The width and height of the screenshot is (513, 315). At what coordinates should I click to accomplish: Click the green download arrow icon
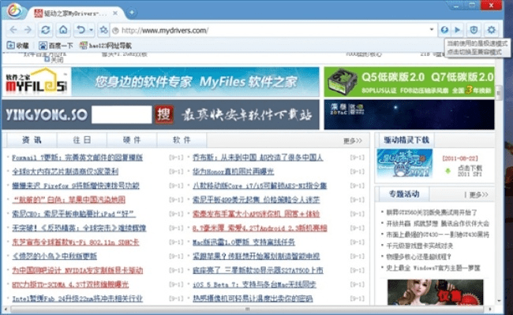(448, 171)
